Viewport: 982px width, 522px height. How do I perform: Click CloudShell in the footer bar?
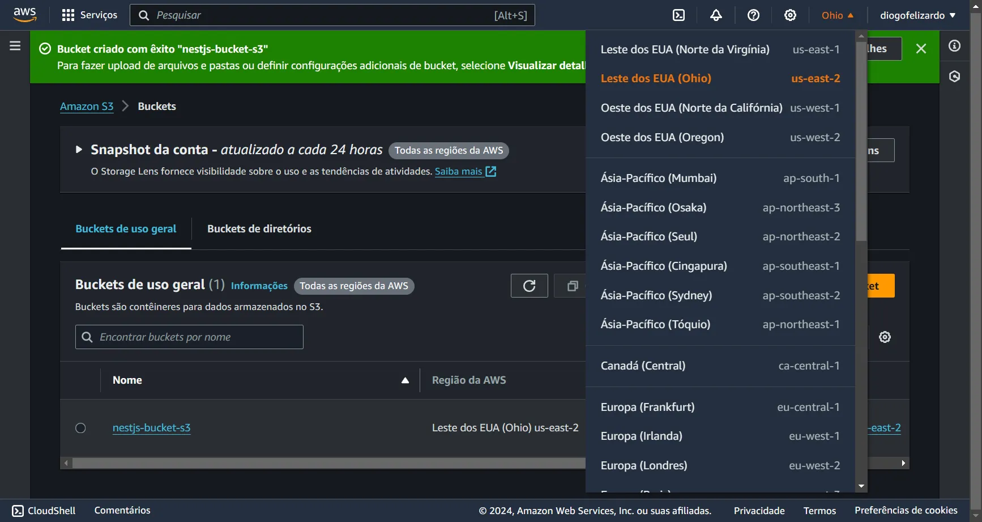pos(44,511)
